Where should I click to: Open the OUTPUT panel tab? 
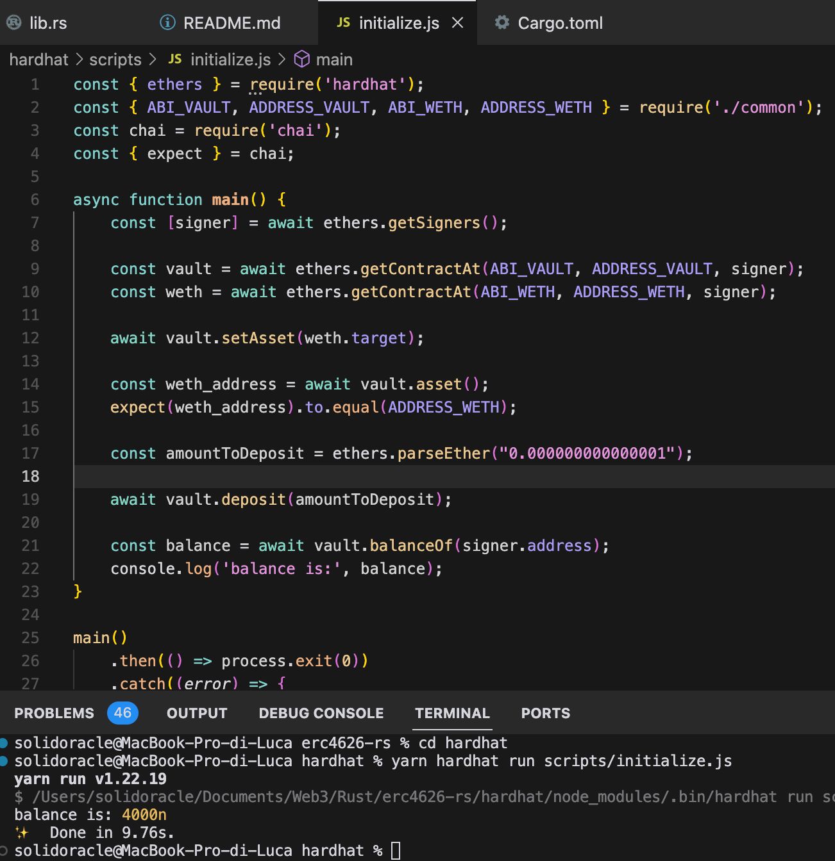(197, 713)
